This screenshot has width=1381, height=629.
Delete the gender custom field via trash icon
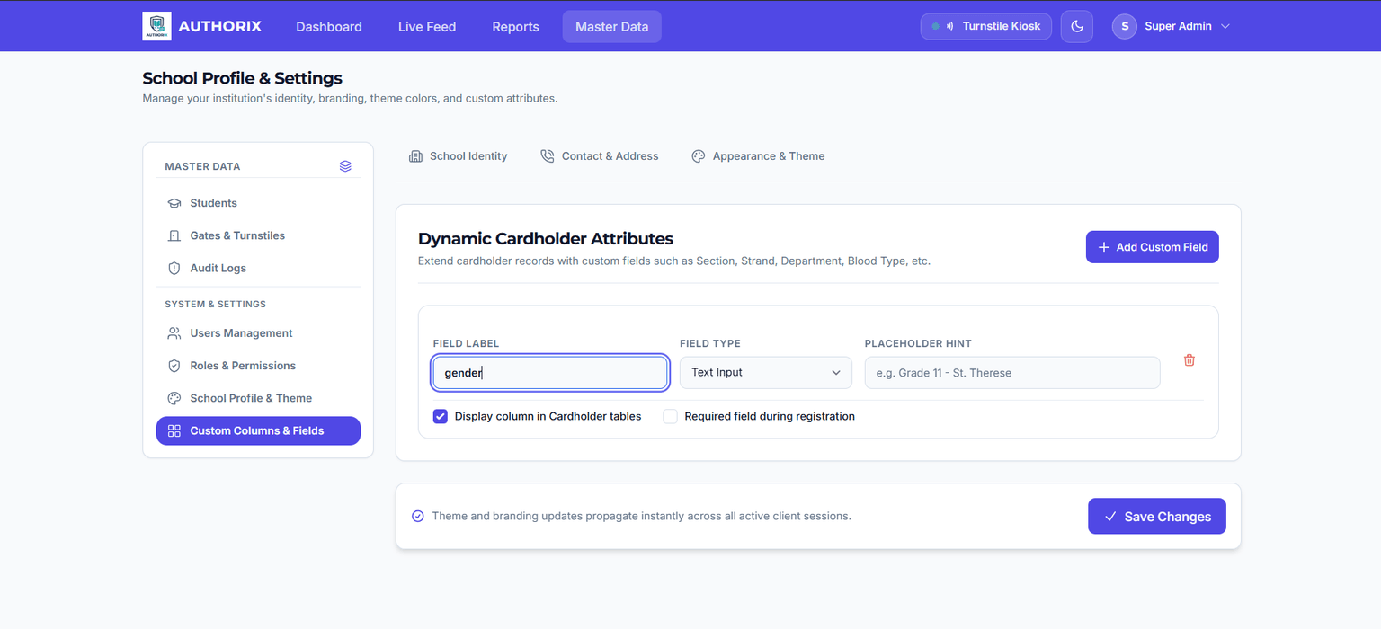click(x=1189, y=360)
